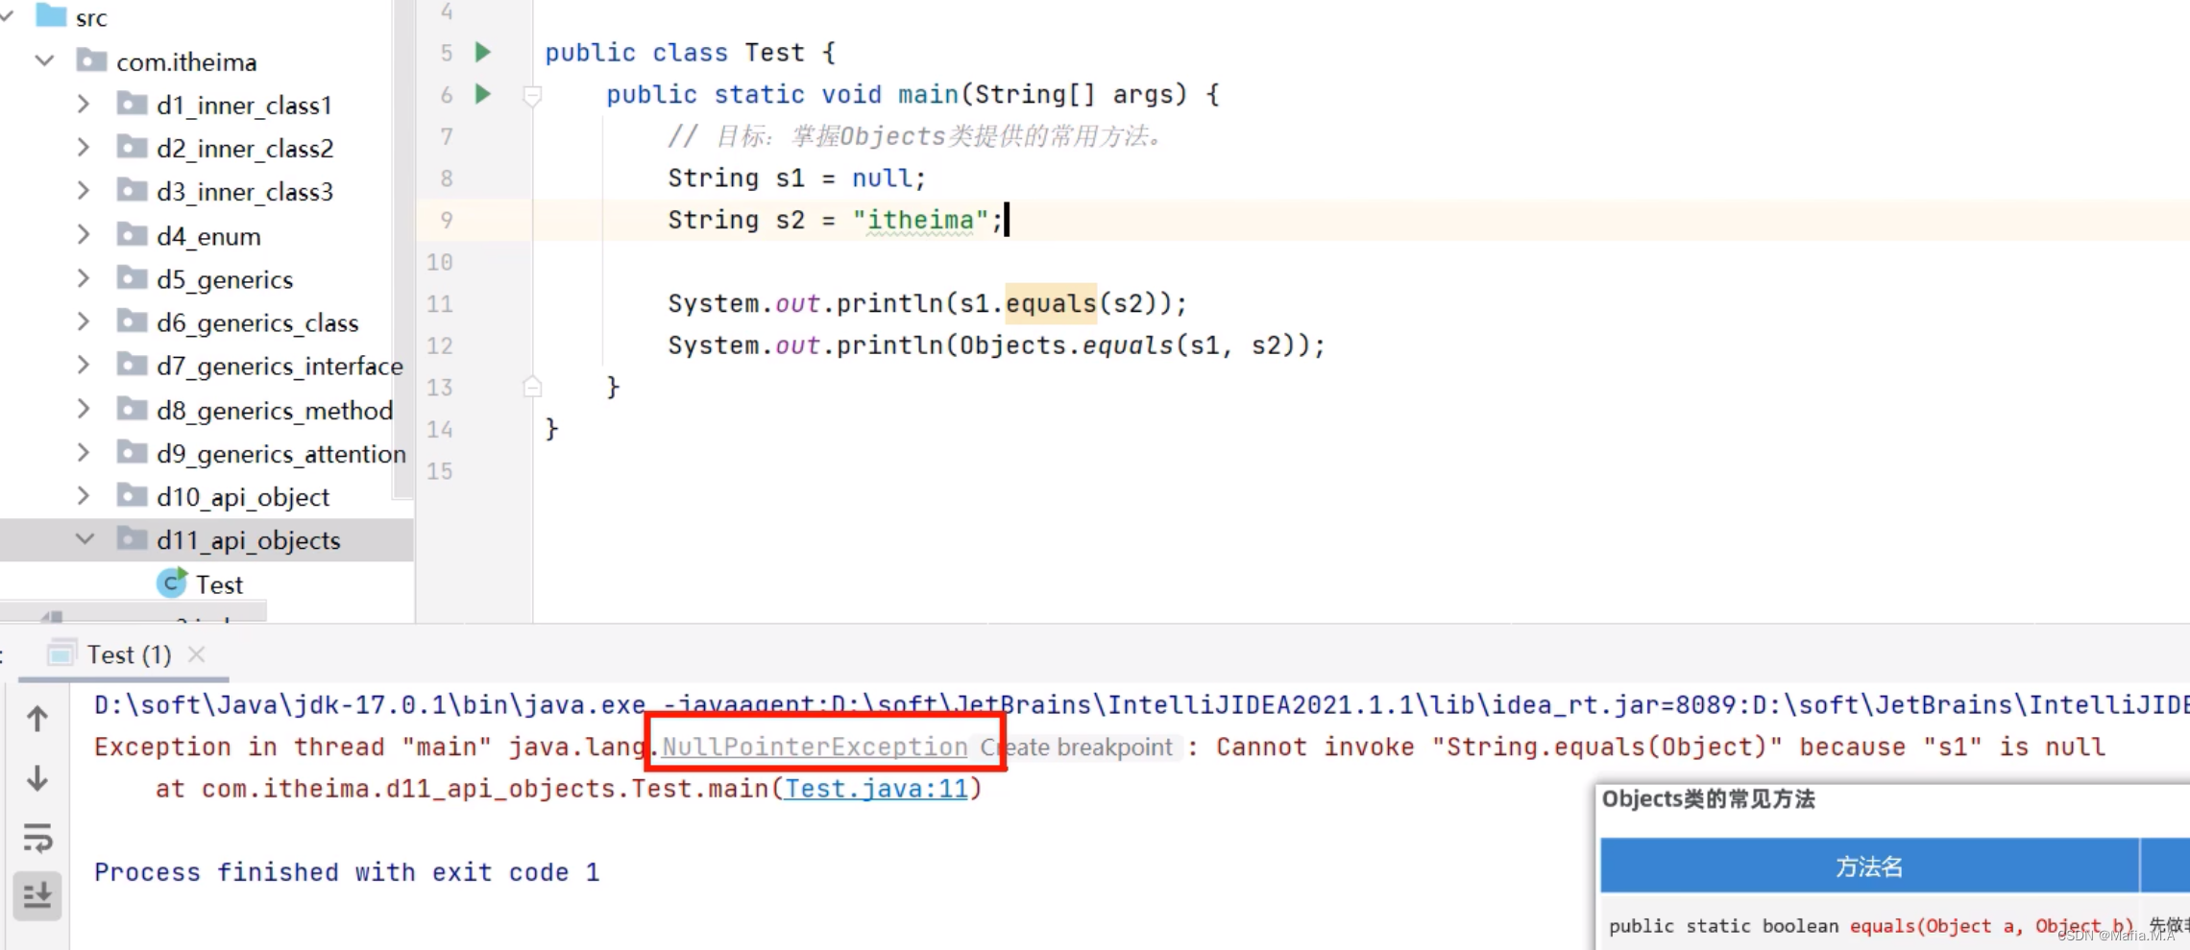Screen dimensions: 2190x950
Task: Toggle scroll to end in the console
Action: 37,895
